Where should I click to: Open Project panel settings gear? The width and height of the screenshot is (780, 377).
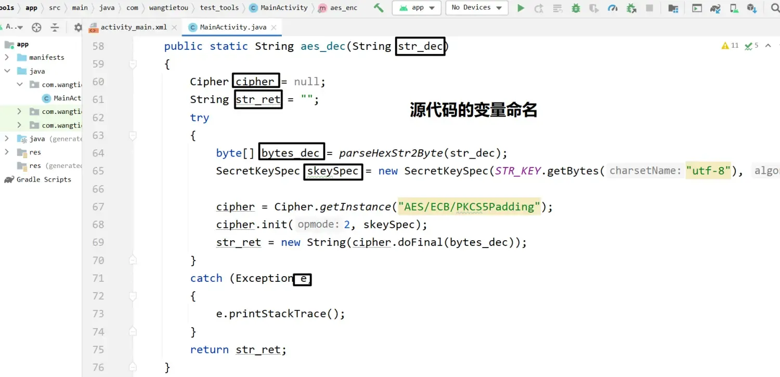(x=78, y=27)
